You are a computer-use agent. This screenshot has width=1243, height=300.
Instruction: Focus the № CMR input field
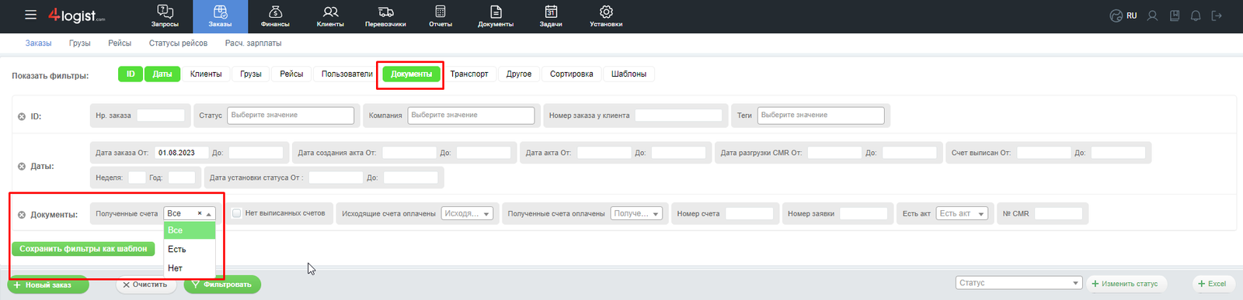point(1058,214)
